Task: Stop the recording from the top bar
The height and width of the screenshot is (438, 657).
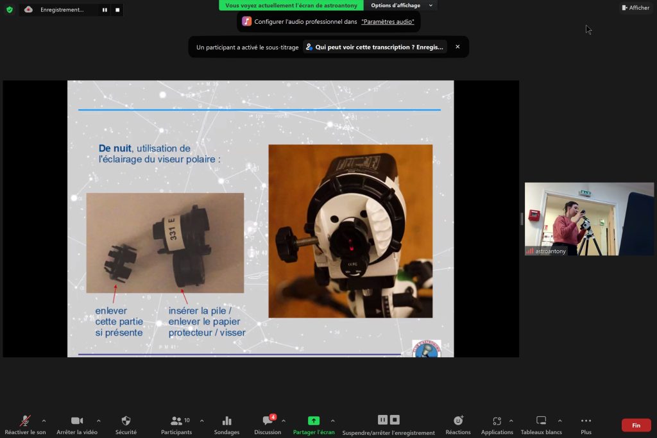Action: click(x=118, y=10)
